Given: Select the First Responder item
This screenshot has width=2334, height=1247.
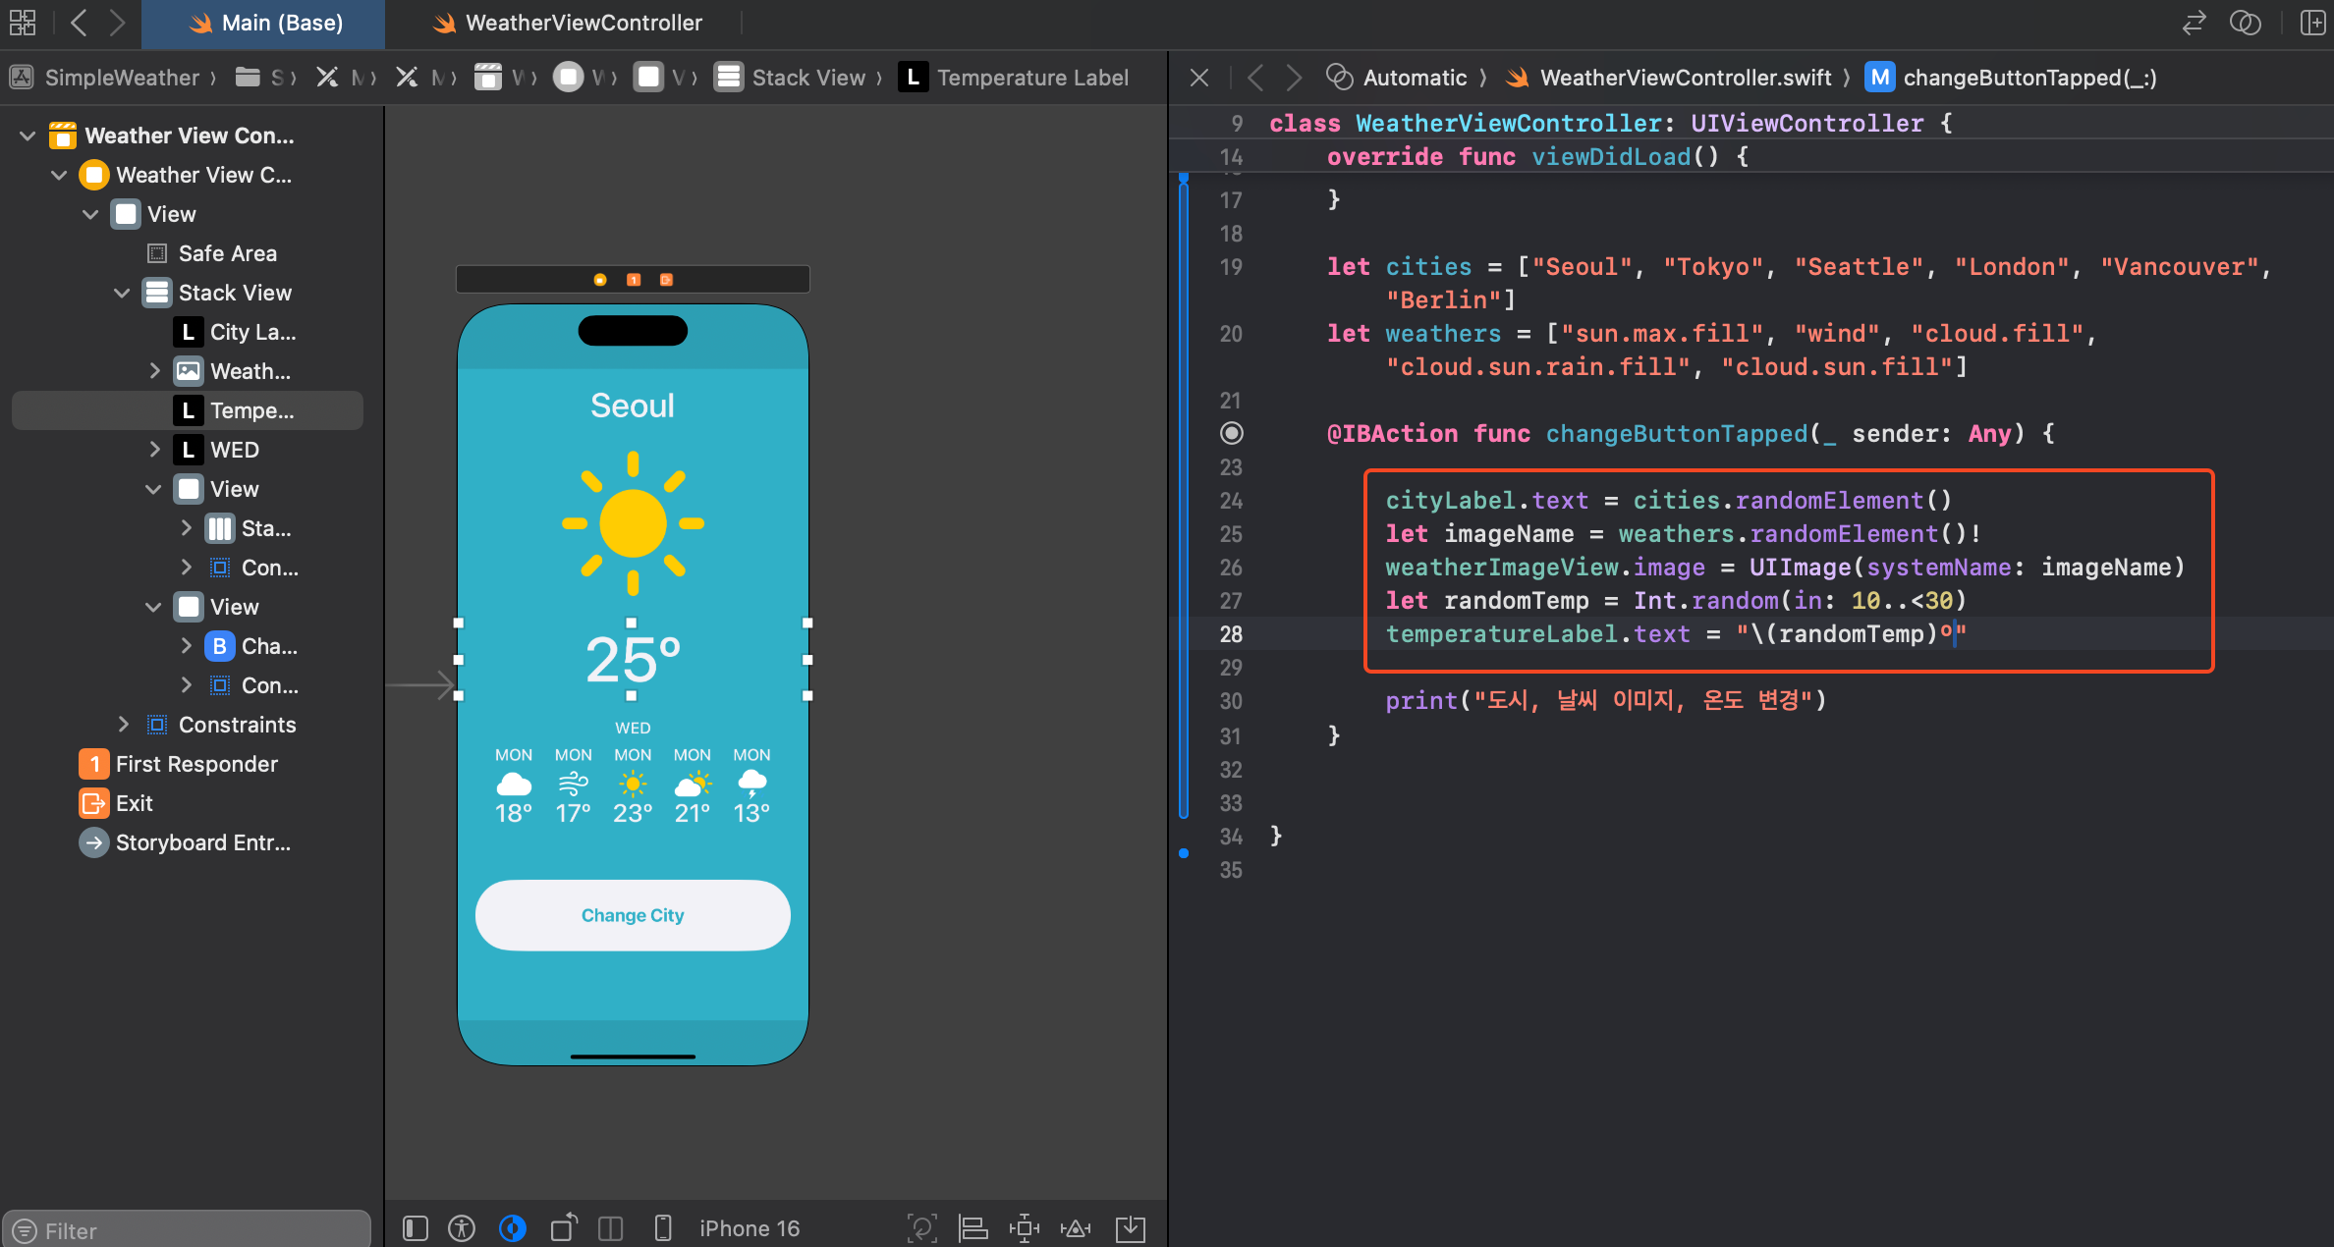Looking at the screenshot, I should (x=196, y=764).
